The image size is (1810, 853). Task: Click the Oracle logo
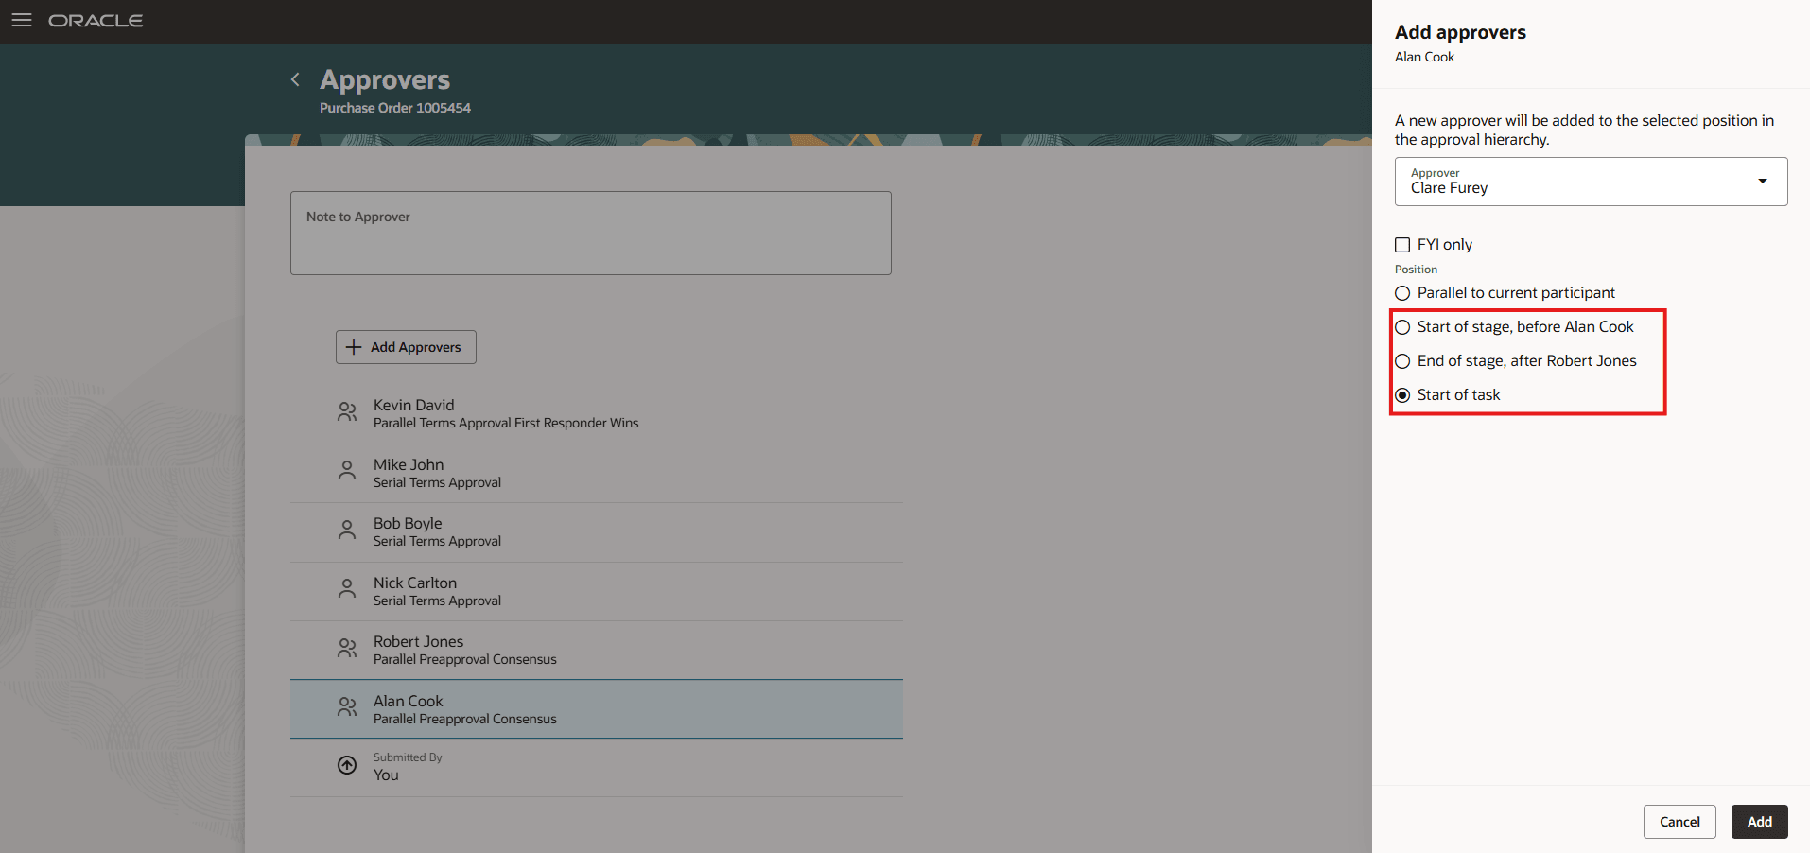[x=96, y=20]
